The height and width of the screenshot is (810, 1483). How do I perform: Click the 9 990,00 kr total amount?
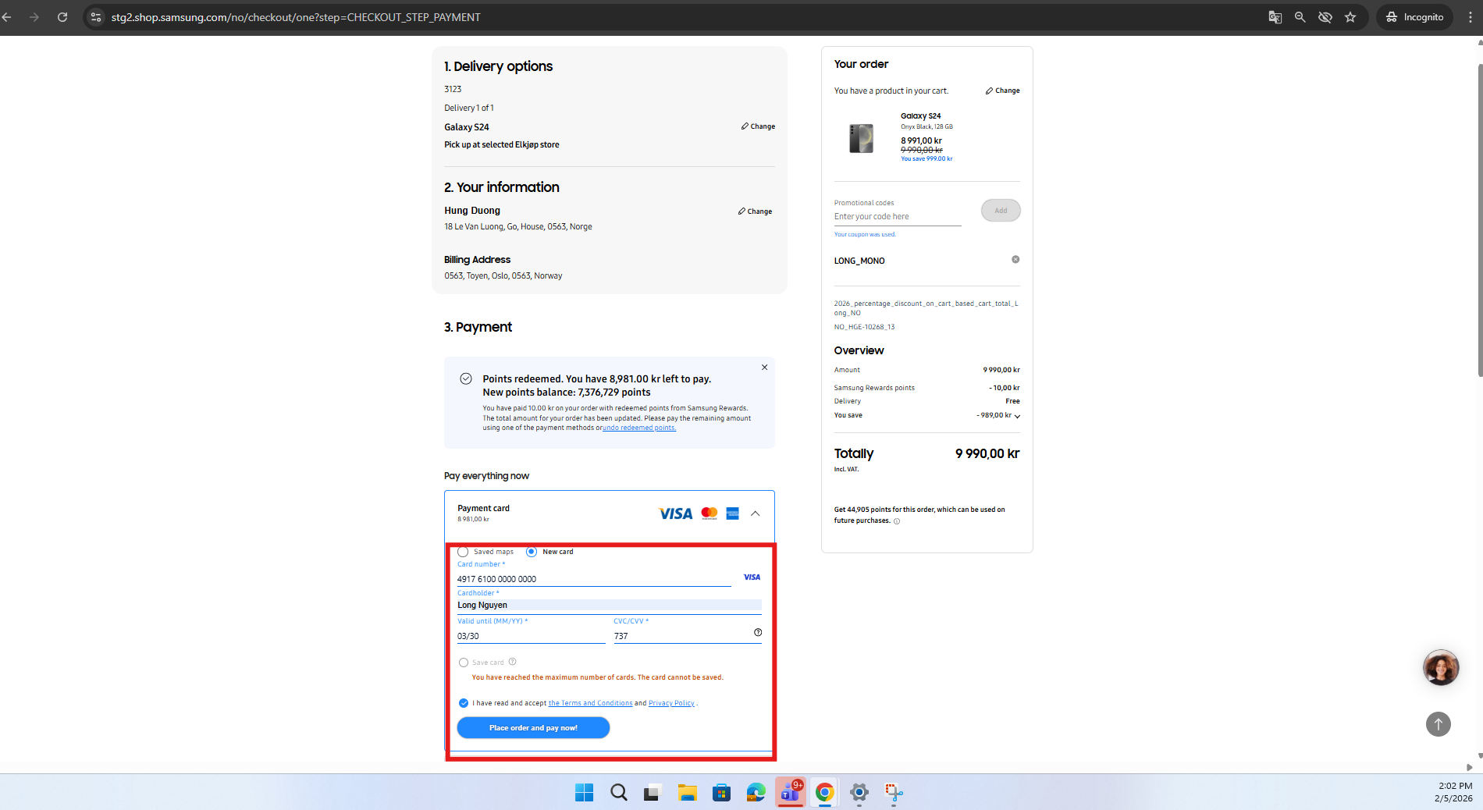click(x=987, y=453)
